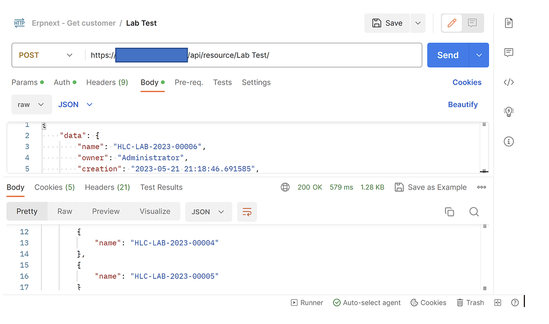Open the response Cookies (5) tab

coord(55,187)
